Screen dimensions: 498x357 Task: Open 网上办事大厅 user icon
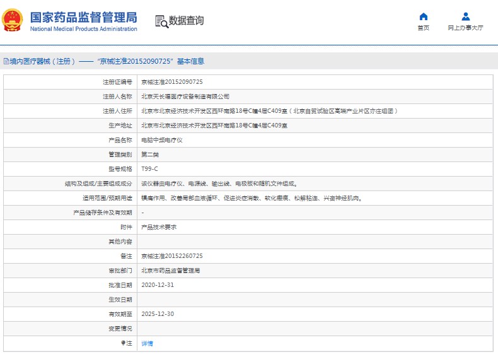(466, 16)
